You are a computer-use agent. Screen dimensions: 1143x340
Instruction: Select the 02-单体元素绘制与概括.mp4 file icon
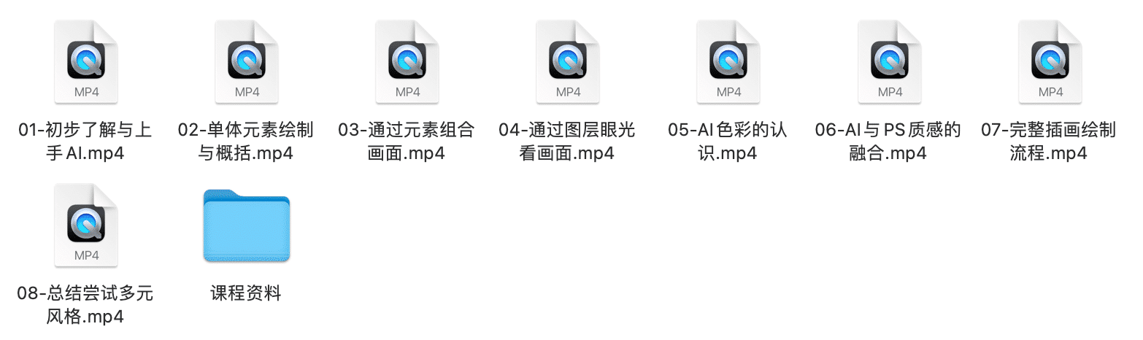pyautogui.click(x=247, y=62)
